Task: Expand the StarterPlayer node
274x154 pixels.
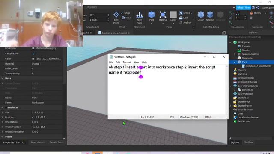Action: tap(230, 106)
